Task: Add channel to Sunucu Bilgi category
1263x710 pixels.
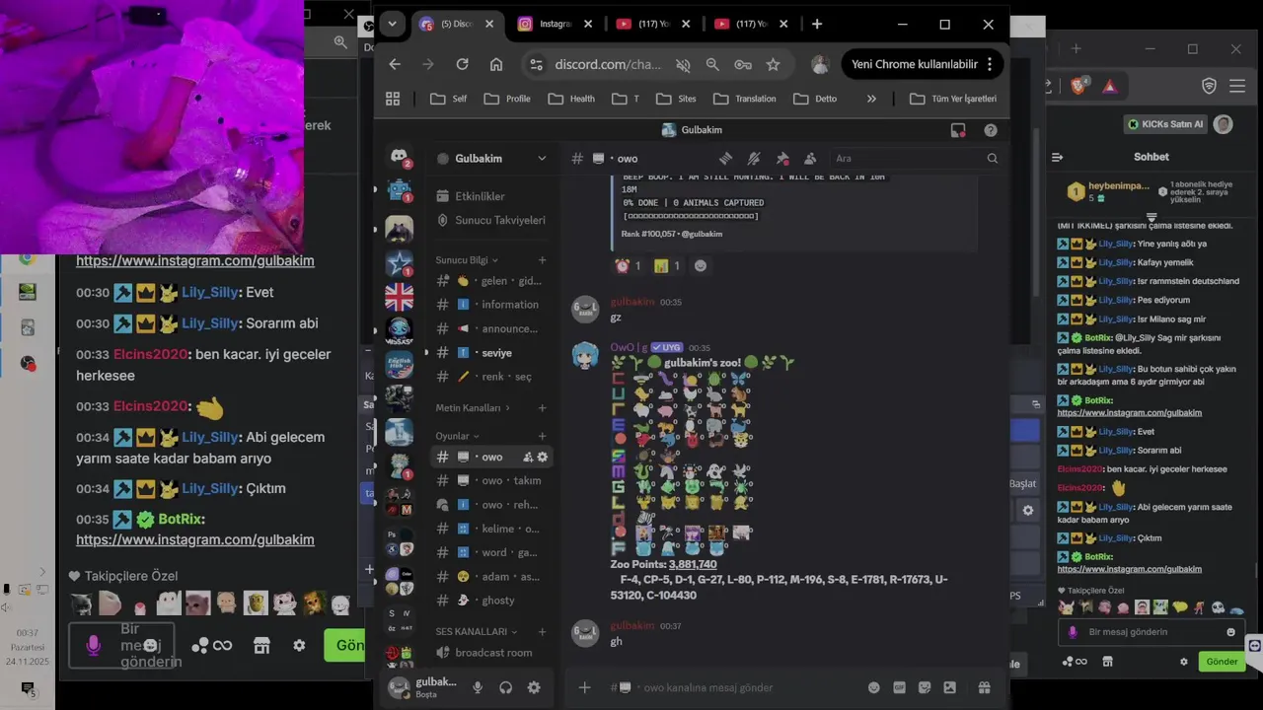Action: 542,260
